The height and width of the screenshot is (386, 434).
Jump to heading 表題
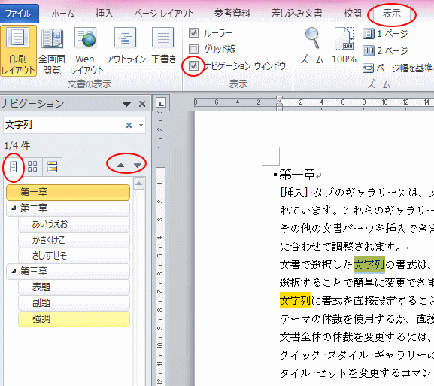point(74,287)
